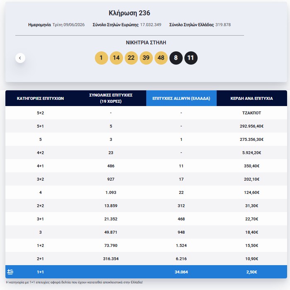Click Greece columns total 319.878
The height and width of the screenshot is (290, 290).
click(223, 24)
